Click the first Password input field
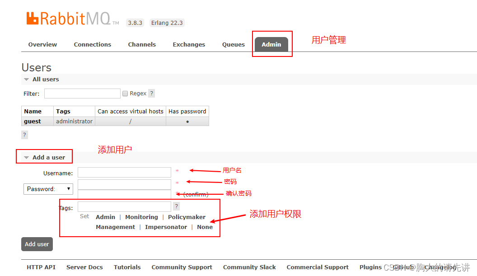 pos(124,184)
